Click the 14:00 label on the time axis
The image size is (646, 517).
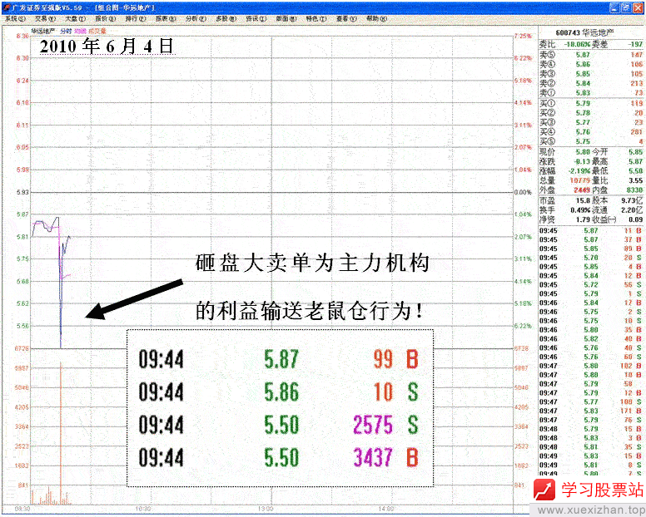pos(386,509)
